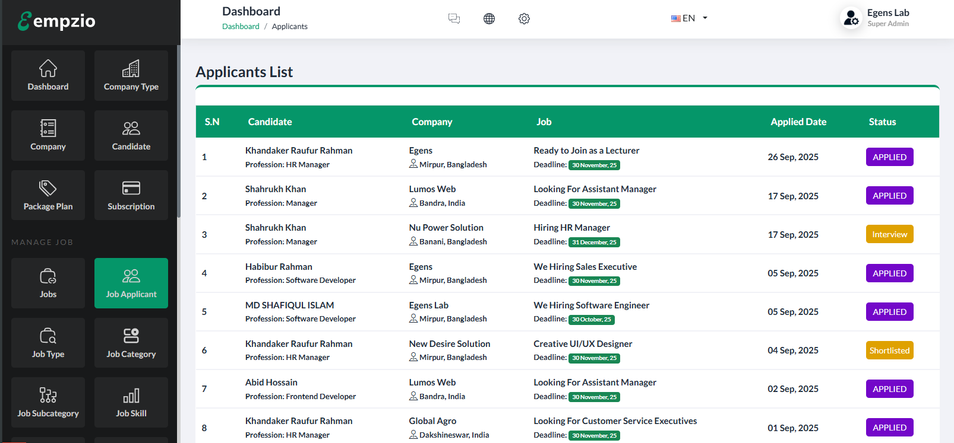This screenshot has height=443, width=954.
Task: Click the Shortlisted status button
Action: [889, 350]
